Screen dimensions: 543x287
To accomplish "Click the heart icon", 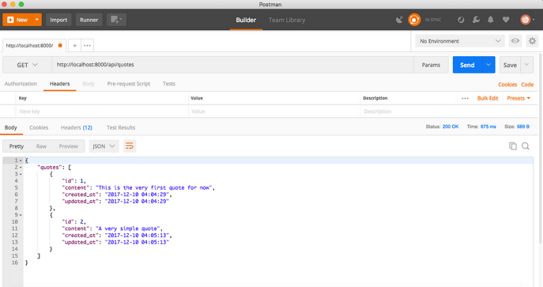I will click(506, 20).
